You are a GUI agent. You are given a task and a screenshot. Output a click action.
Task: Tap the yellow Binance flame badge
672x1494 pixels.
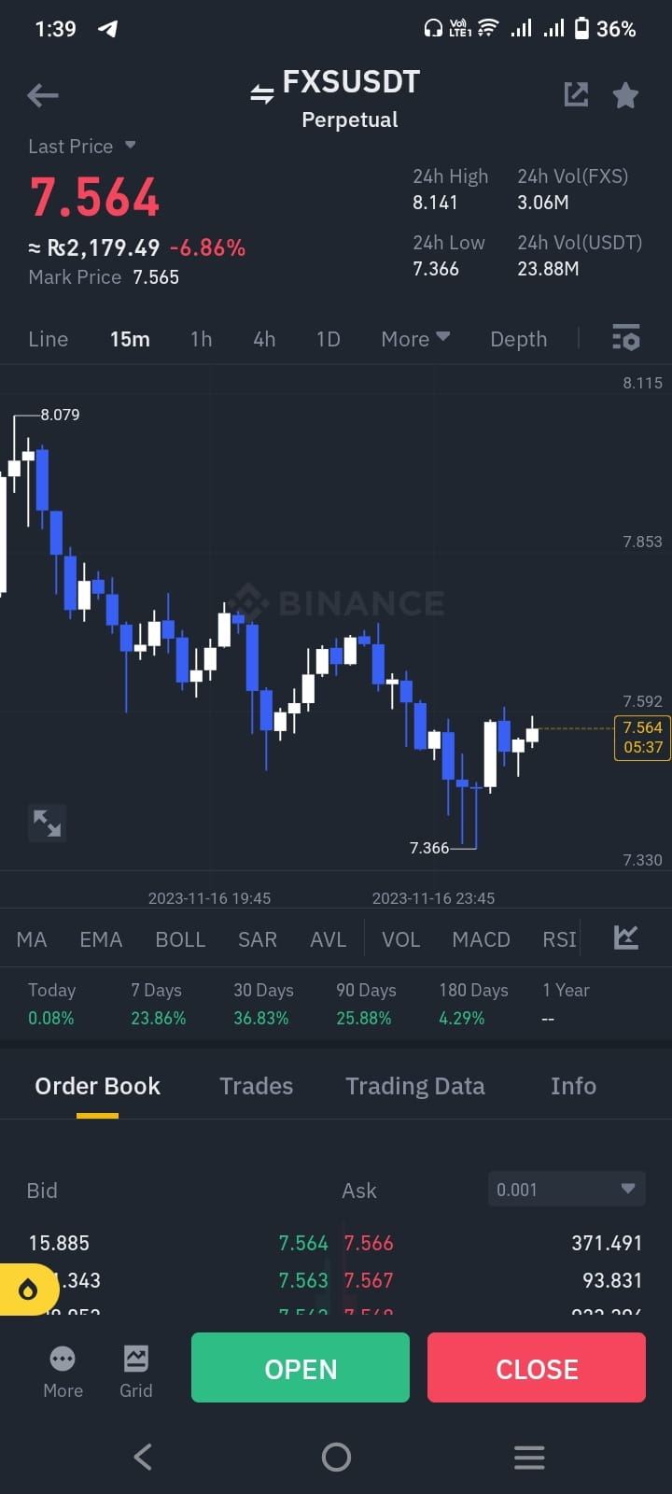click(x=28, y=1289)
